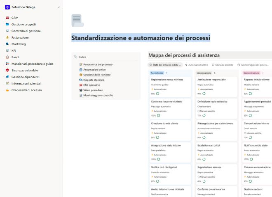Click the Standardizzazione e automazione dei processi title

click(x=141, y=38)
